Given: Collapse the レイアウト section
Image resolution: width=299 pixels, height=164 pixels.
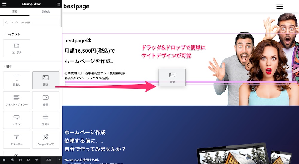Looking at the screenshot, I should (11, 34).
